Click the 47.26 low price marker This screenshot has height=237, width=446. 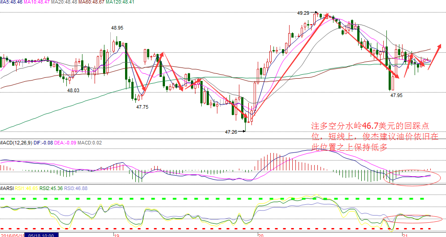[231, 132]
